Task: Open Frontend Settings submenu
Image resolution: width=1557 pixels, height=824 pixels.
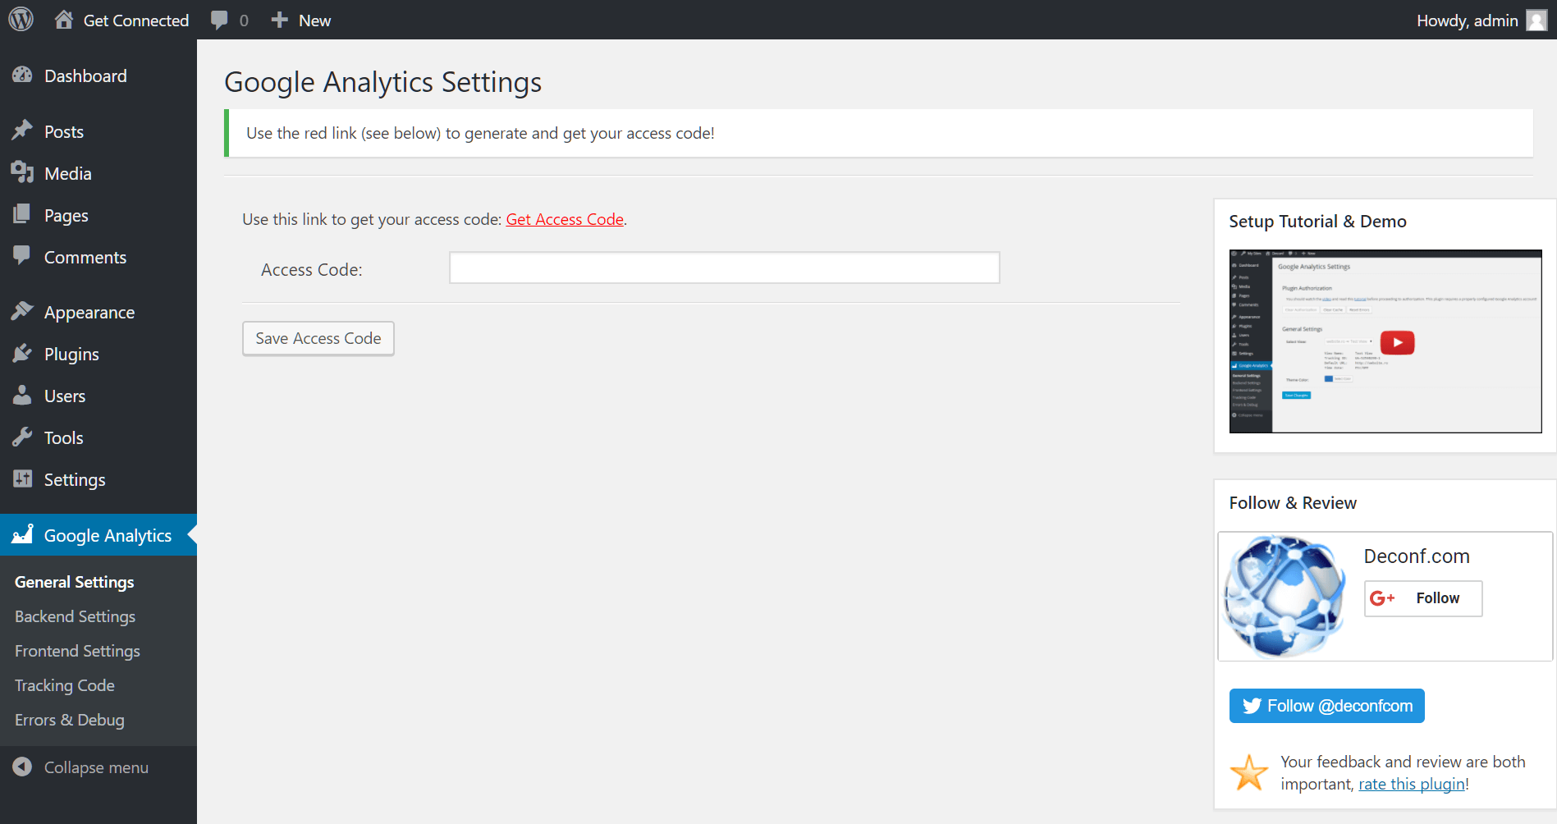Action: click(x=77, y=651)
